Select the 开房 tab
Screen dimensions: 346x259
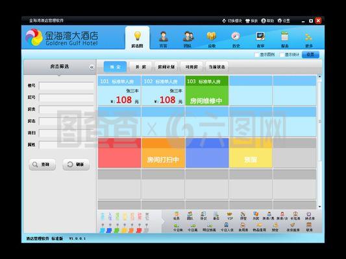coord(141,67)
